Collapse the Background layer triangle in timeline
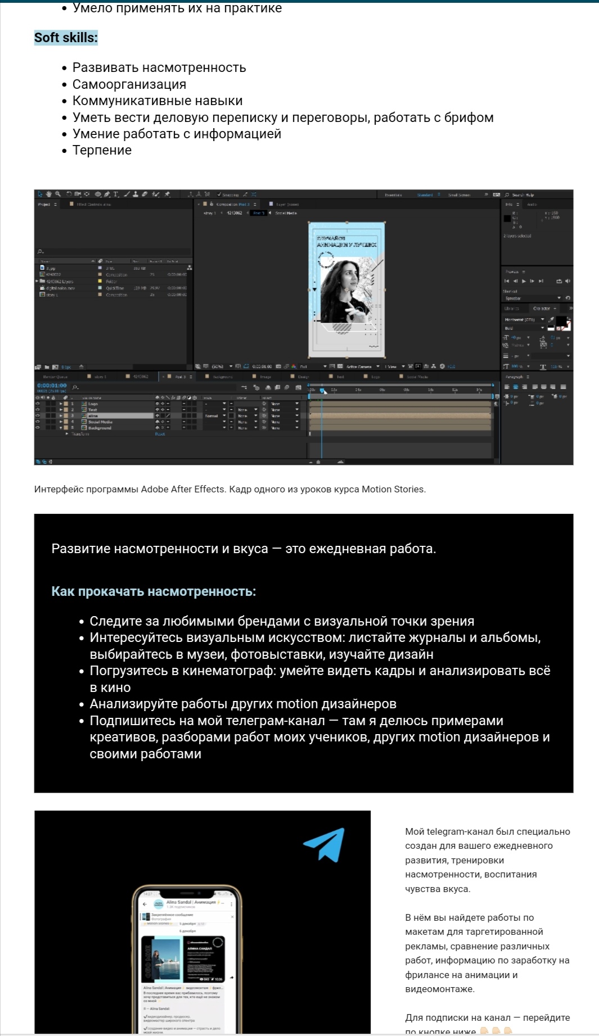 tap(61, 428)
